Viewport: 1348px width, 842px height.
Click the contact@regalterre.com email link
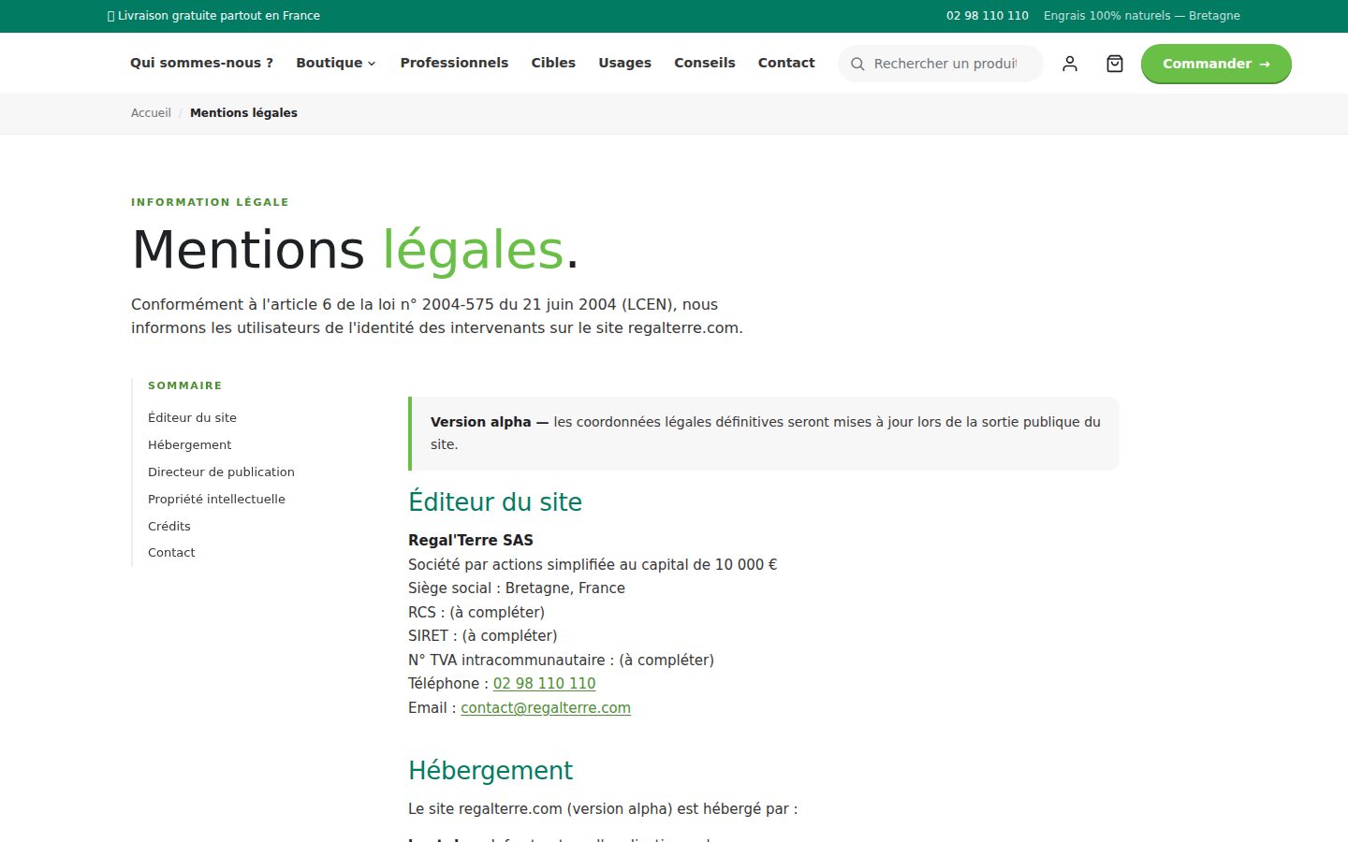546,707
